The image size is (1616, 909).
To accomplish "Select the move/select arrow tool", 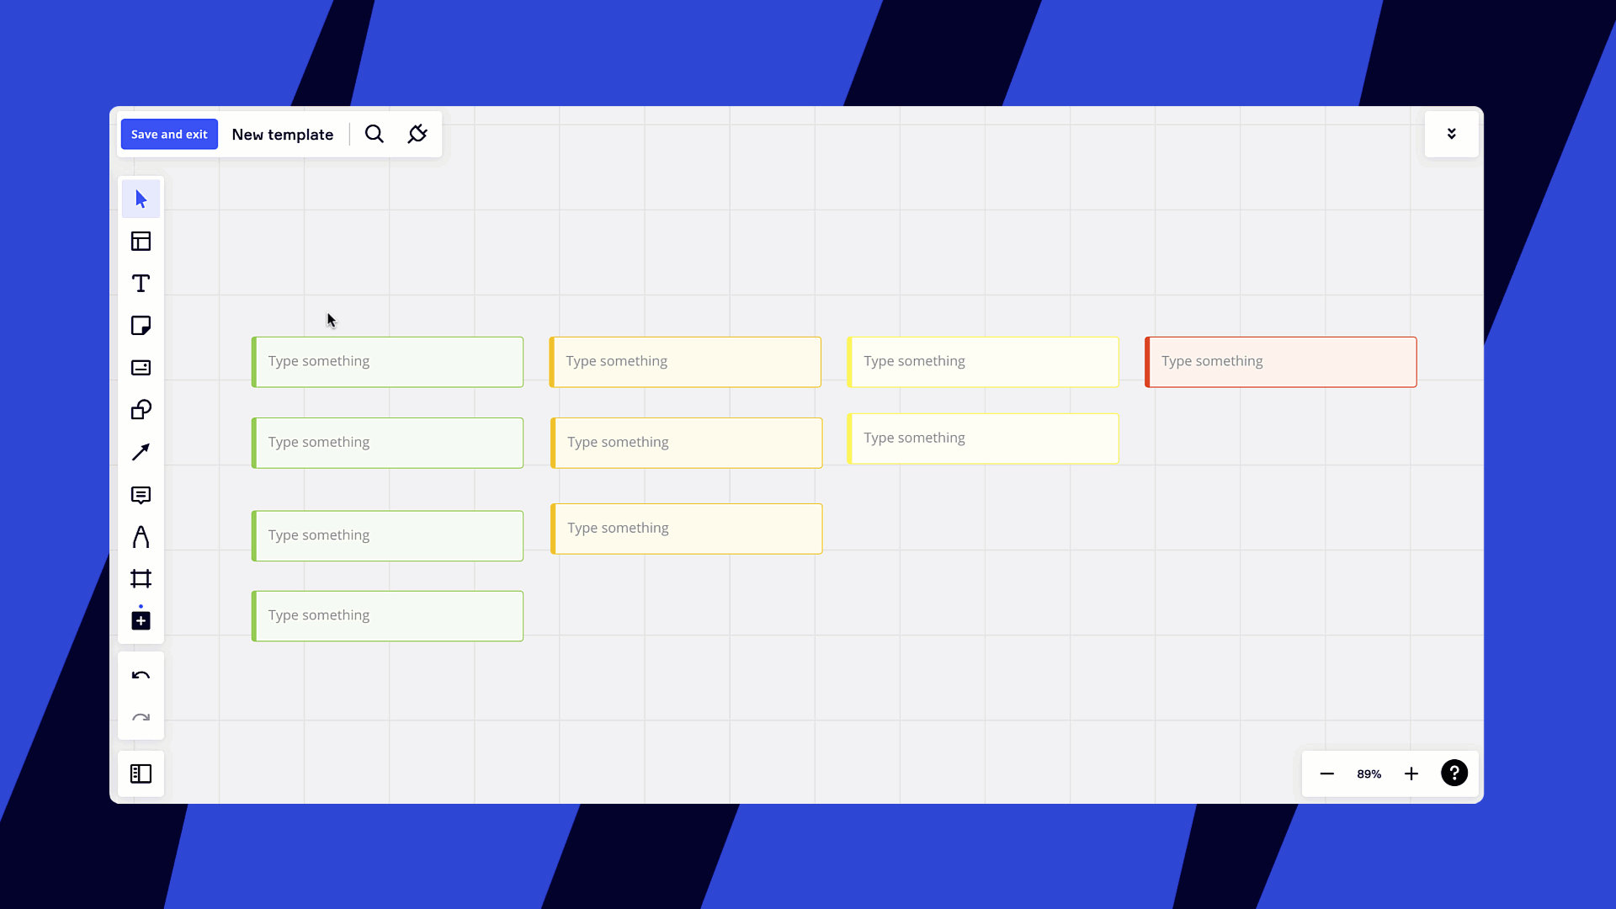I will [141, 199].
